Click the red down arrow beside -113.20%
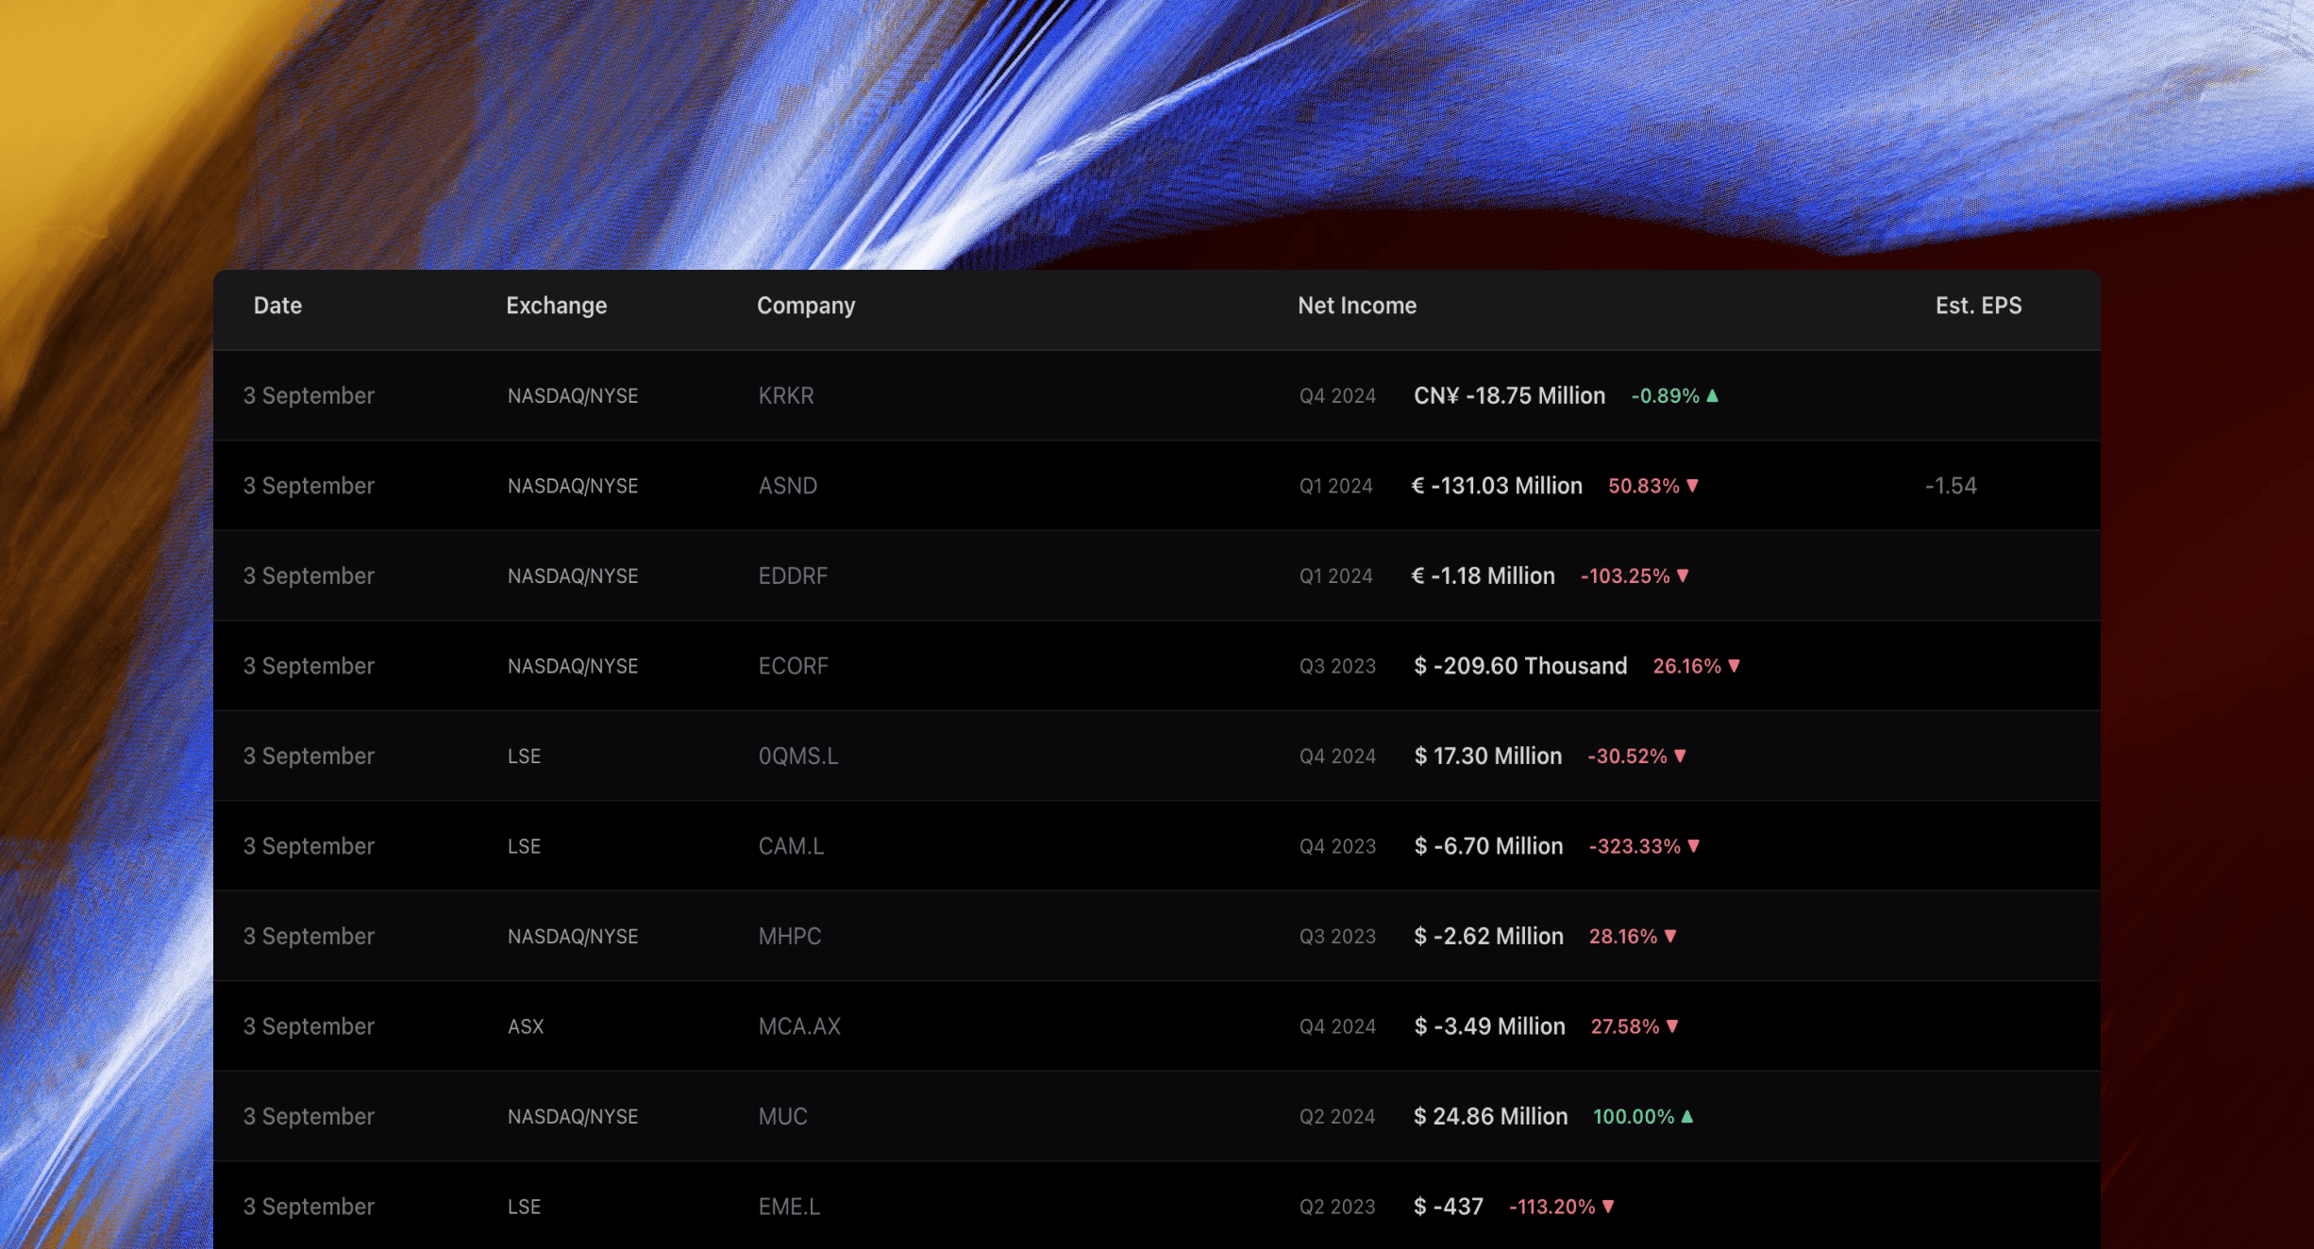This screenshot has height=1249, width=2314. [1608, 1207]
